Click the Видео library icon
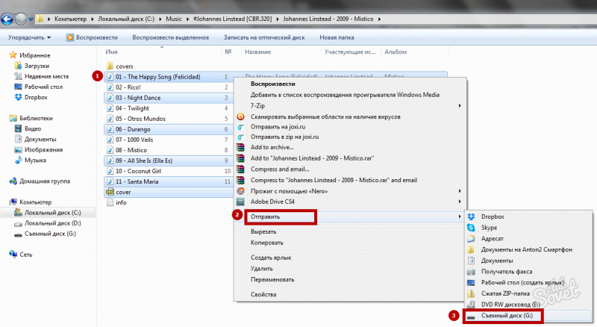The image size is (597, 327). point(18,129)
